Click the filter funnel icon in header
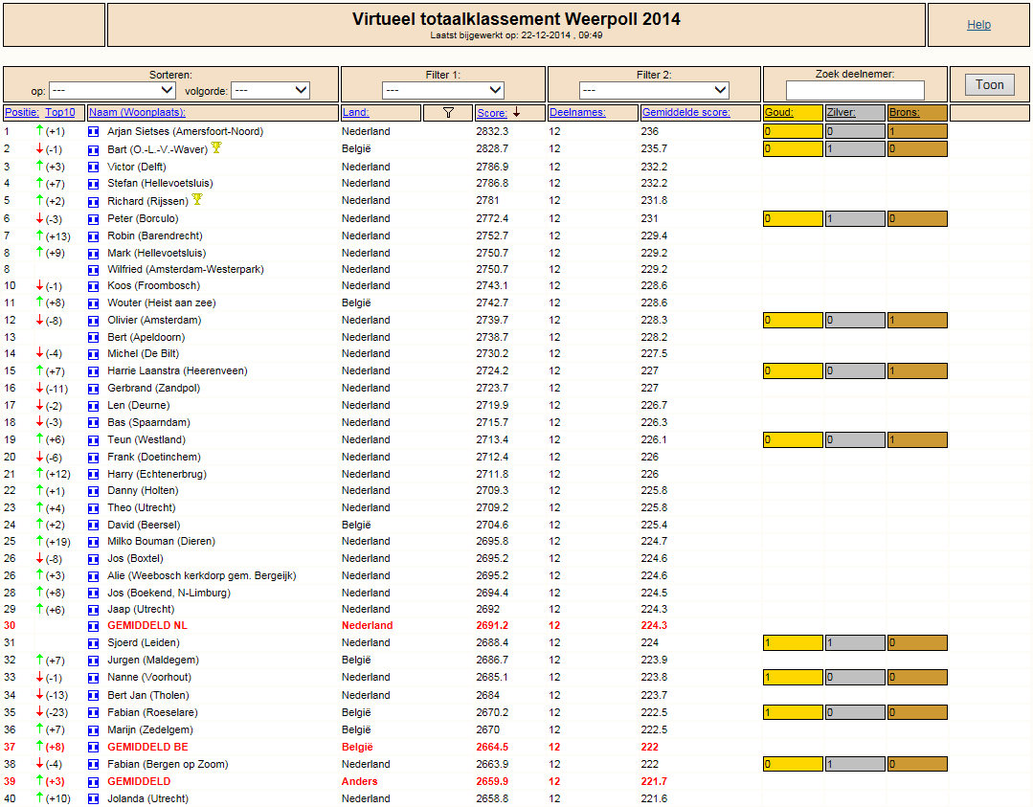The width and height of the screenshot is (1033, 807). point(449,113)
